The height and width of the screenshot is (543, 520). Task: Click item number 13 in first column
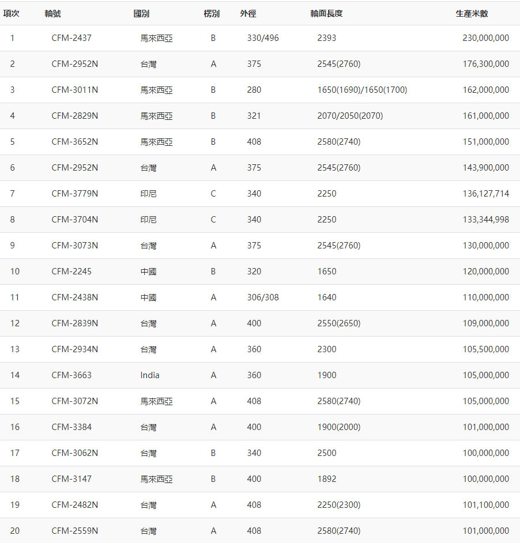tap(15, 349)
